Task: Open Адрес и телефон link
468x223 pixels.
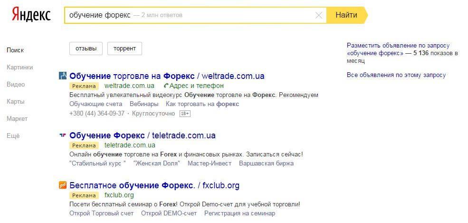Action: (x=196, y=86)
